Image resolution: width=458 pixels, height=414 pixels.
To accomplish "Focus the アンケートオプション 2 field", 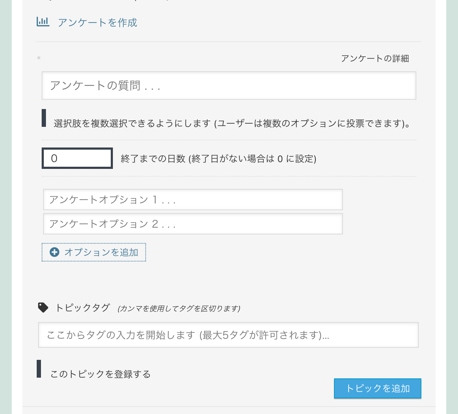I will (x=193, y=224).
